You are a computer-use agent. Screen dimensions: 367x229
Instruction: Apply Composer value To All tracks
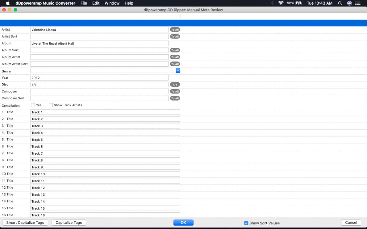(x=175, y=92)
